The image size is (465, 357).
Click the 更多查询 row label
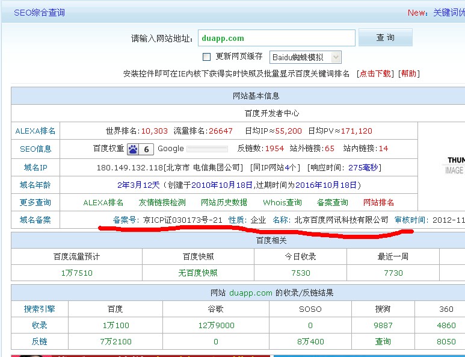coord(35,203)
